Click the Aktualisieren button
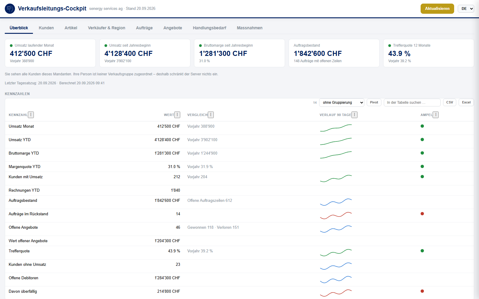 tap(437, 9)
